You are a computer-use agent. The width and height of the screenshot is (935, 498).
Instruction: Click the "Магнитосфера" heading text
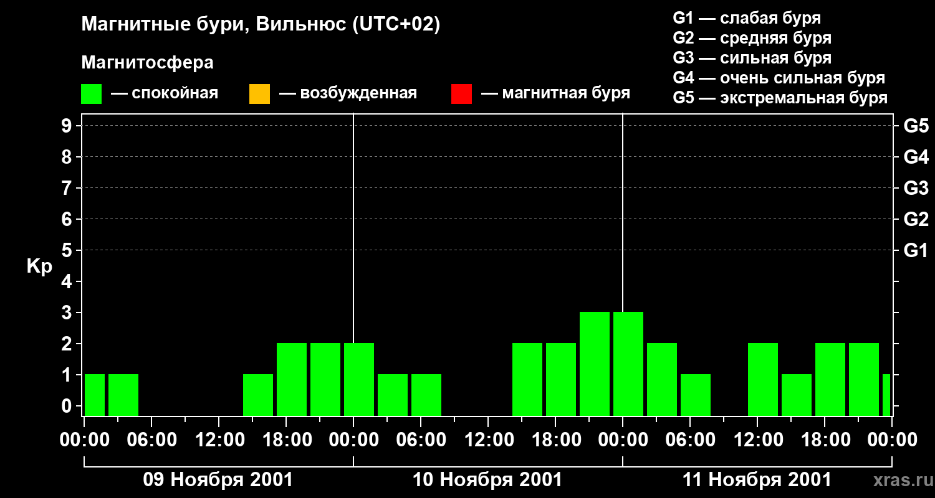(x=147, y=63)
